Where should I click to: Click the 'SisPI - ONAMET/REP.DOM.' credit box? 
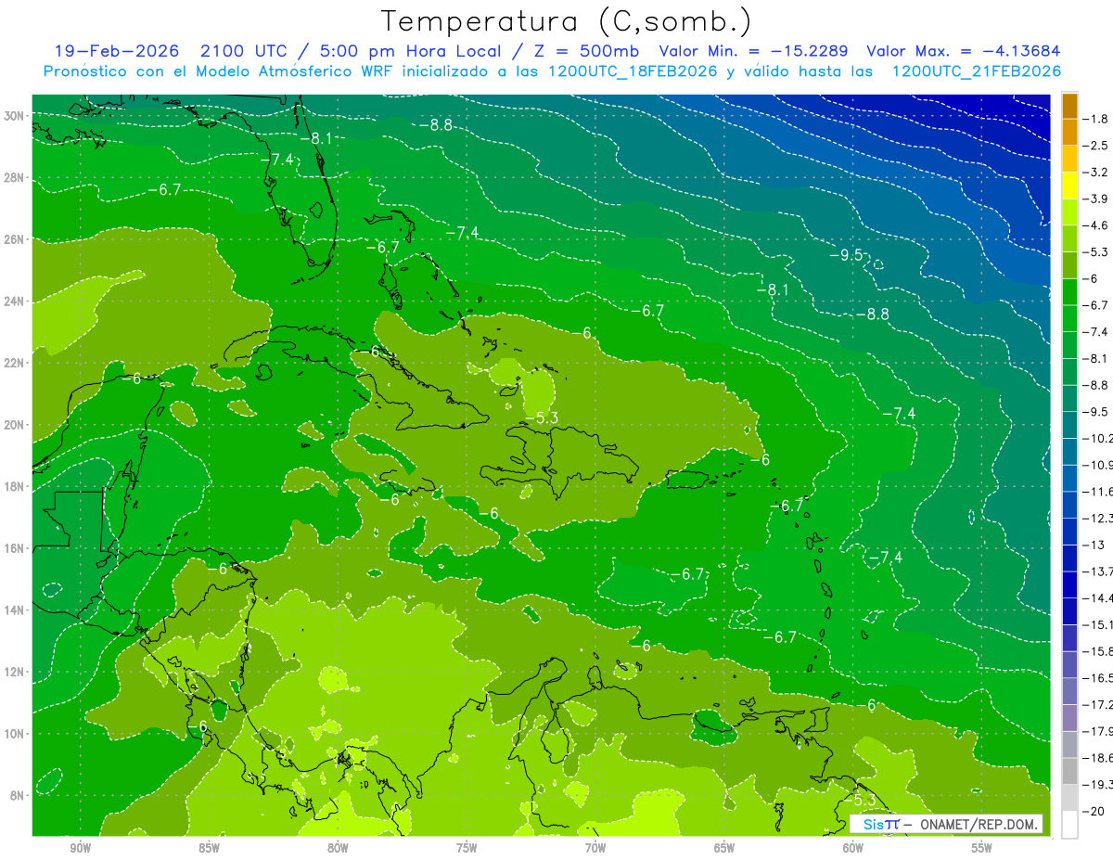(946, 824)
